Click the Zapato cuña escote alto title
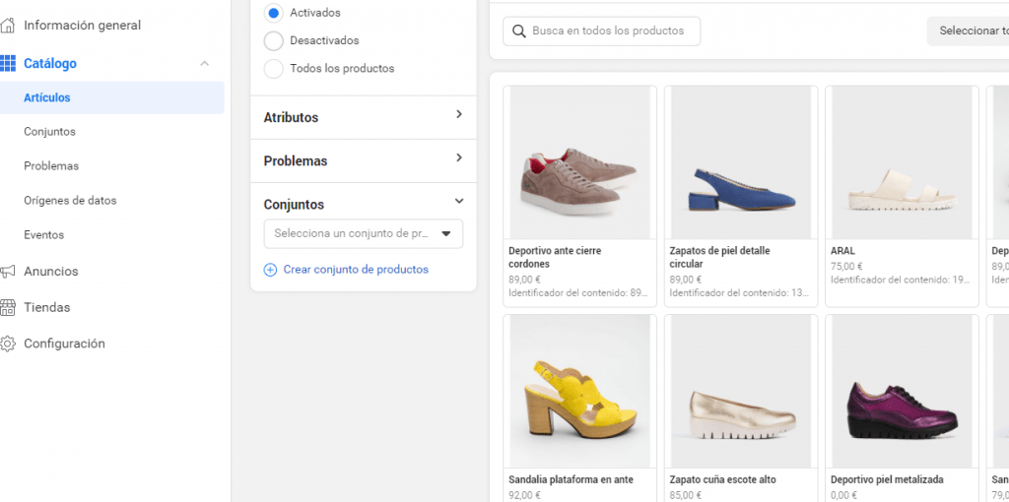 (x=722, y=479)
